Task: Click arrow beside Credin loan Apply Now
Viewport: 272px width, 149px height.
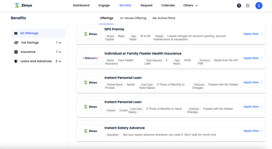Action: coord(261,106)
